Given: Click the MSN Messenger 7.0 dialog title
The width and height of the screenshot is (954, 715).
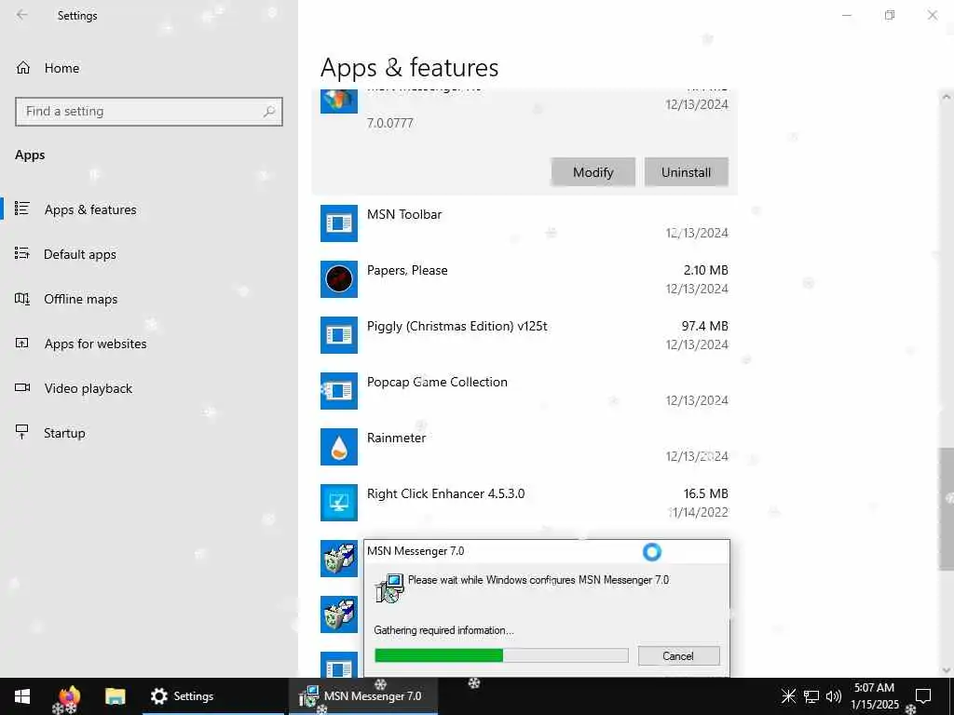Looking at the screenshot, I should 416,551.
